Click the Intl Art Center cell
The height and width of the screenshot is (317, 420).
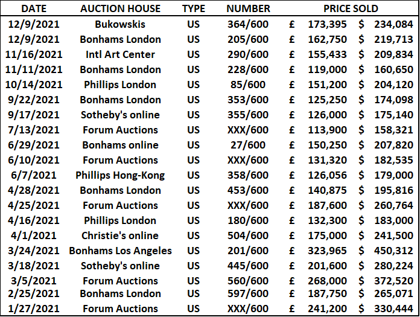coord(121,54)
